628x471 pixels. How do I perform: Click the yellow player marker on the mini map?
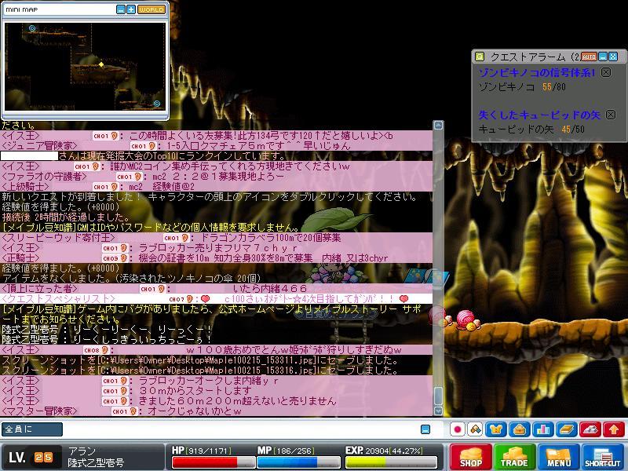101,64
